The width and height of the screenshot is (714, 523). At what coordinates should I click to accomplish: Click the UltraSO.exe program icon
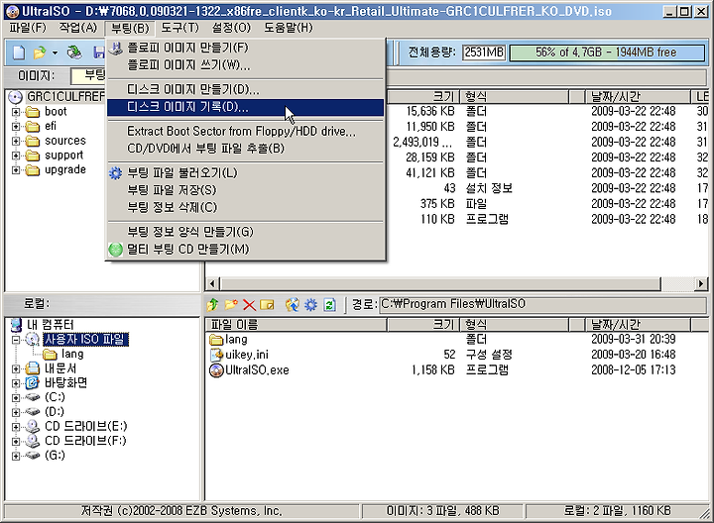216,370
